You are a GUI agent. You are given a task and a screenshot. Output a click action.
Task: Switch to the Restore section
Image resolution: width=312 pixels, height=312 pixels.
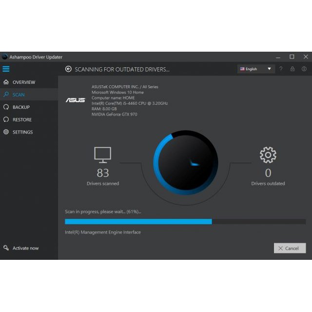click(x=22, y=119)
